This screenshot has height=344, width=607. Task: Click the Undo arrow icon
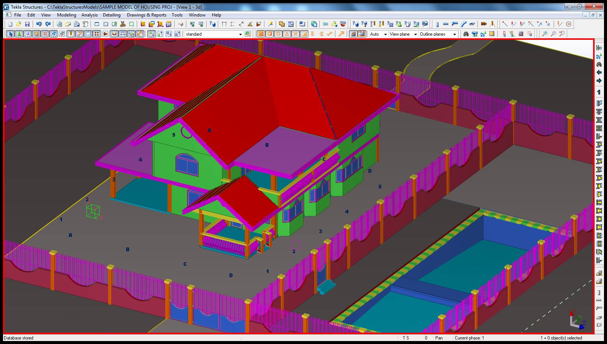pos(39,24)
